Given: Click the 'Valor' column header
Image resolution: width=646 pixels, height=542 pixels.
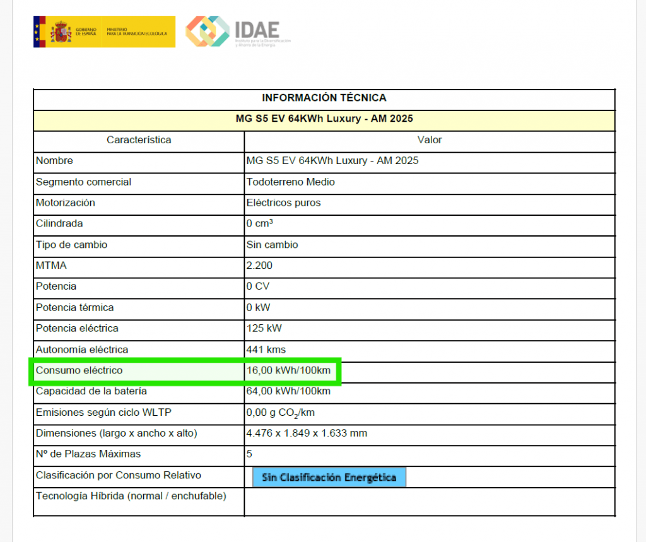Looking at the screenshot, I should 429,139.
